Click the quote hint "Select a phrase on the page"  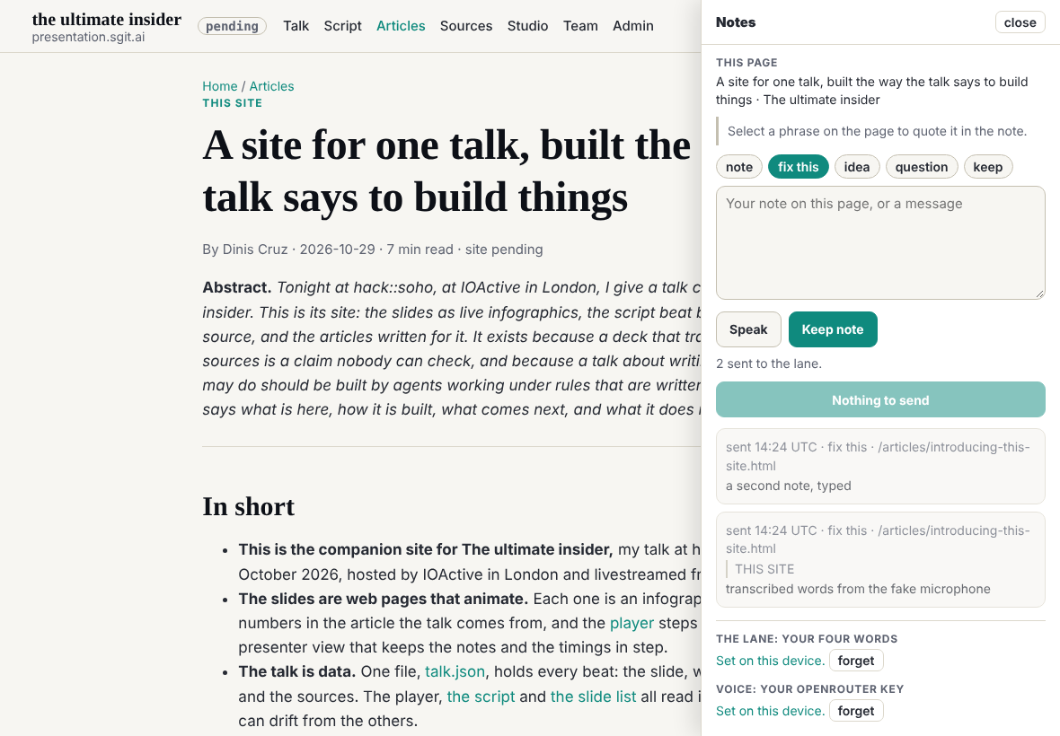[877, 131]
